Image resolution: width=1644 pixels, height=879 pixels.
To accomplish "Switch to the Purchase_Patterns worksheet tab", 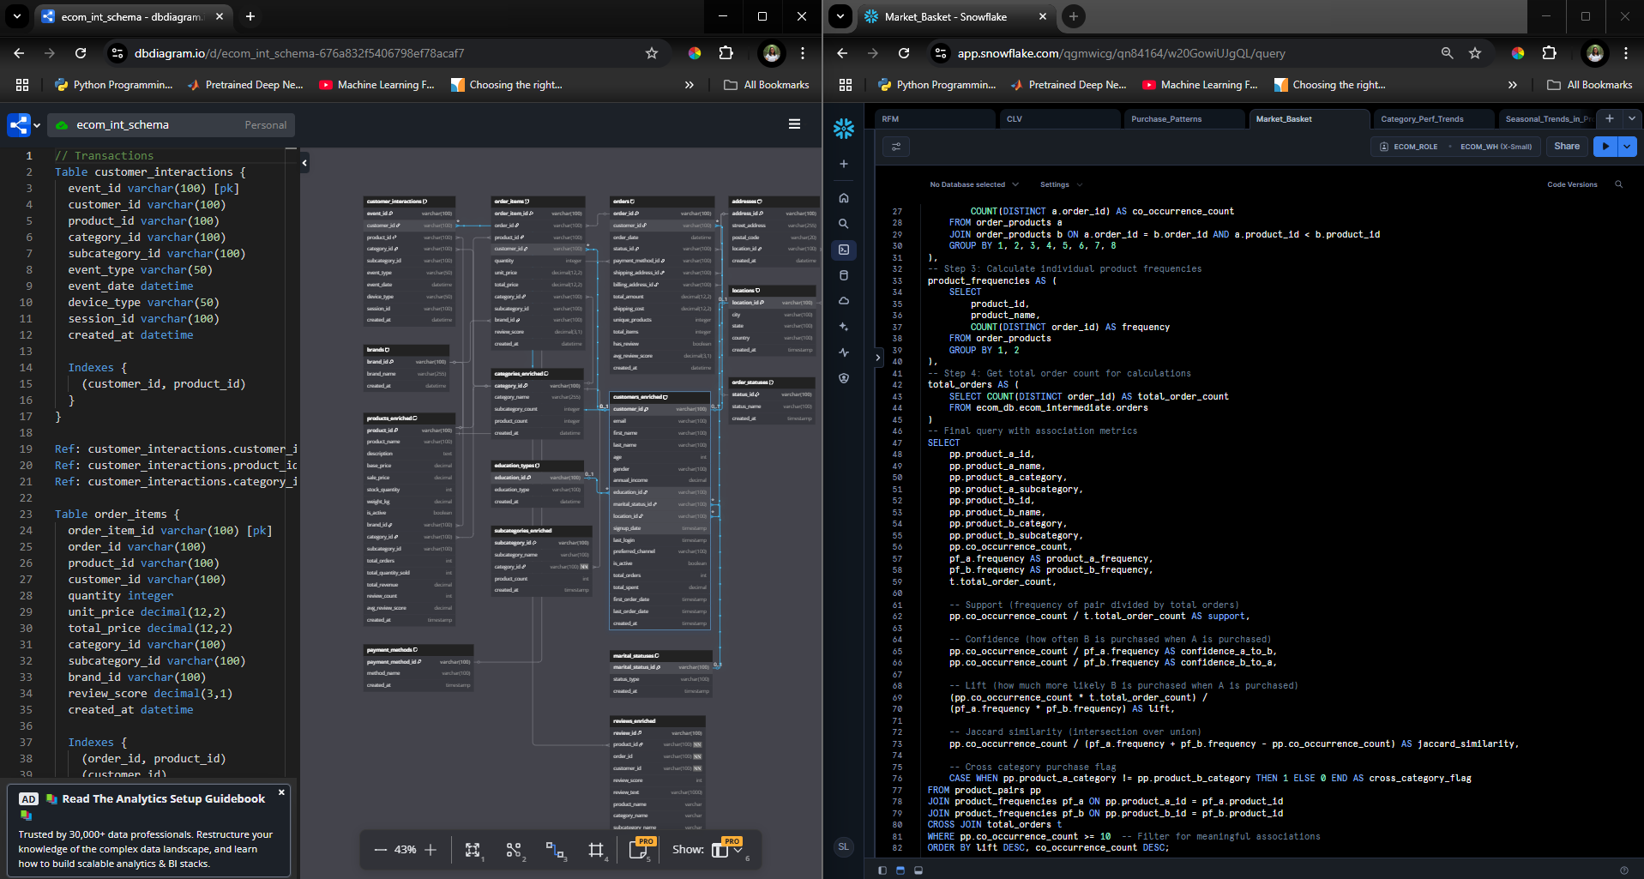I will tap(1166, 119).
